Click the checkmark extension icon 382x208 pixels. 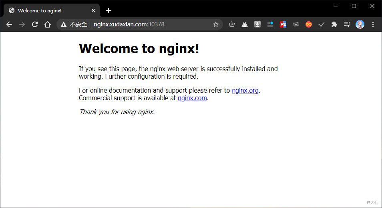coord(322,24)
